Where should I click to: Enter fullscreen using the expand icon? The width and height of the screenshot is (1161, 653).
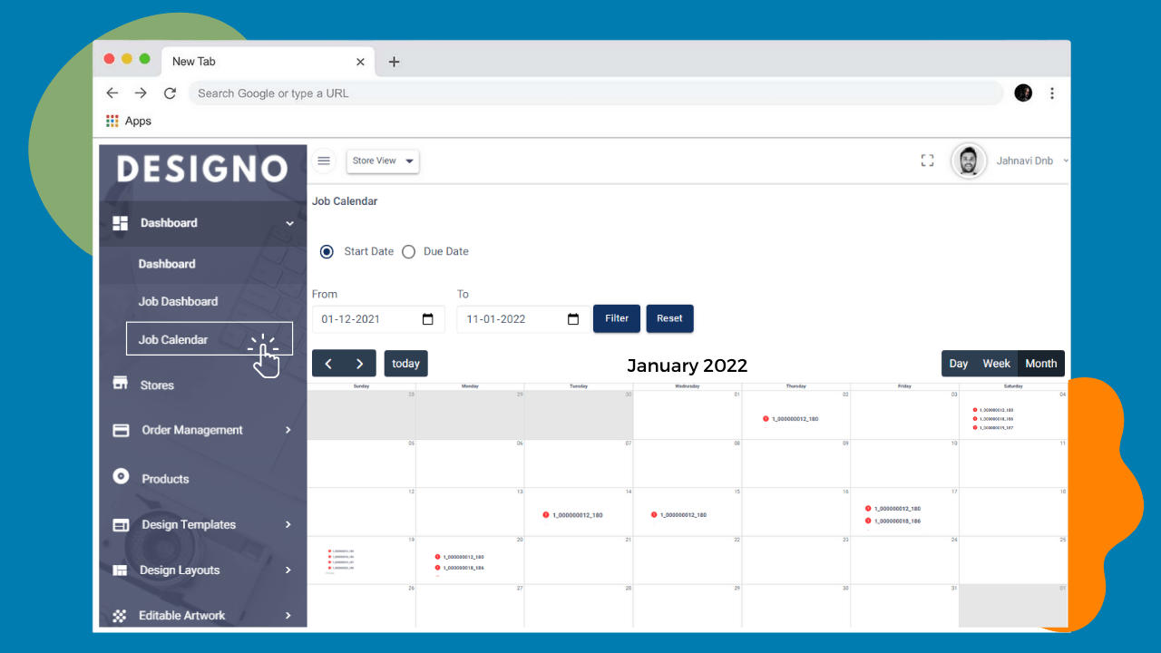(927, 160)
